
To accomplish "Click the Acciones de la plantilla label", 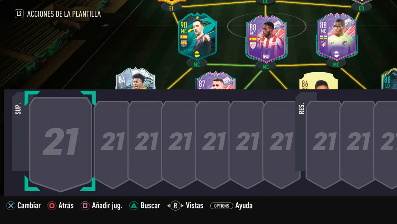I will (64, 14).
